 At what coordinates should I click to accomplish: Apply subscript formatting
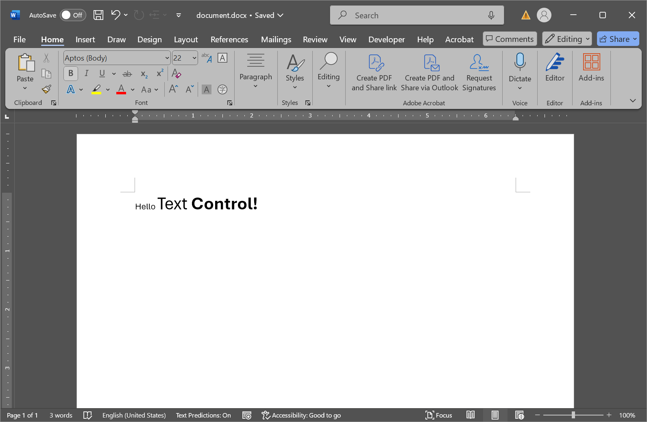[x=144, y=74]
